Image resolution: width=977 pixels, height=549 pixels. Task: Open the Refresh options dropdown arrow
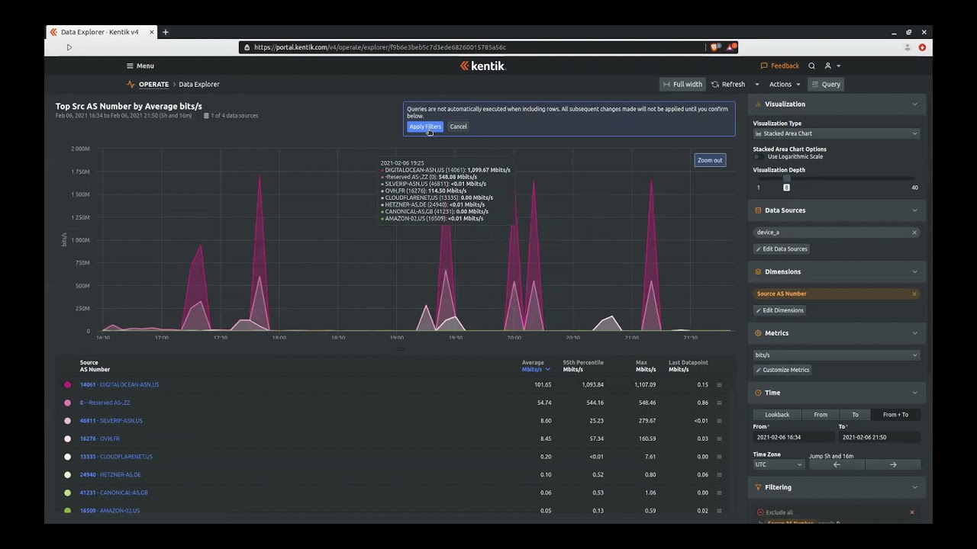coord(756,85)
